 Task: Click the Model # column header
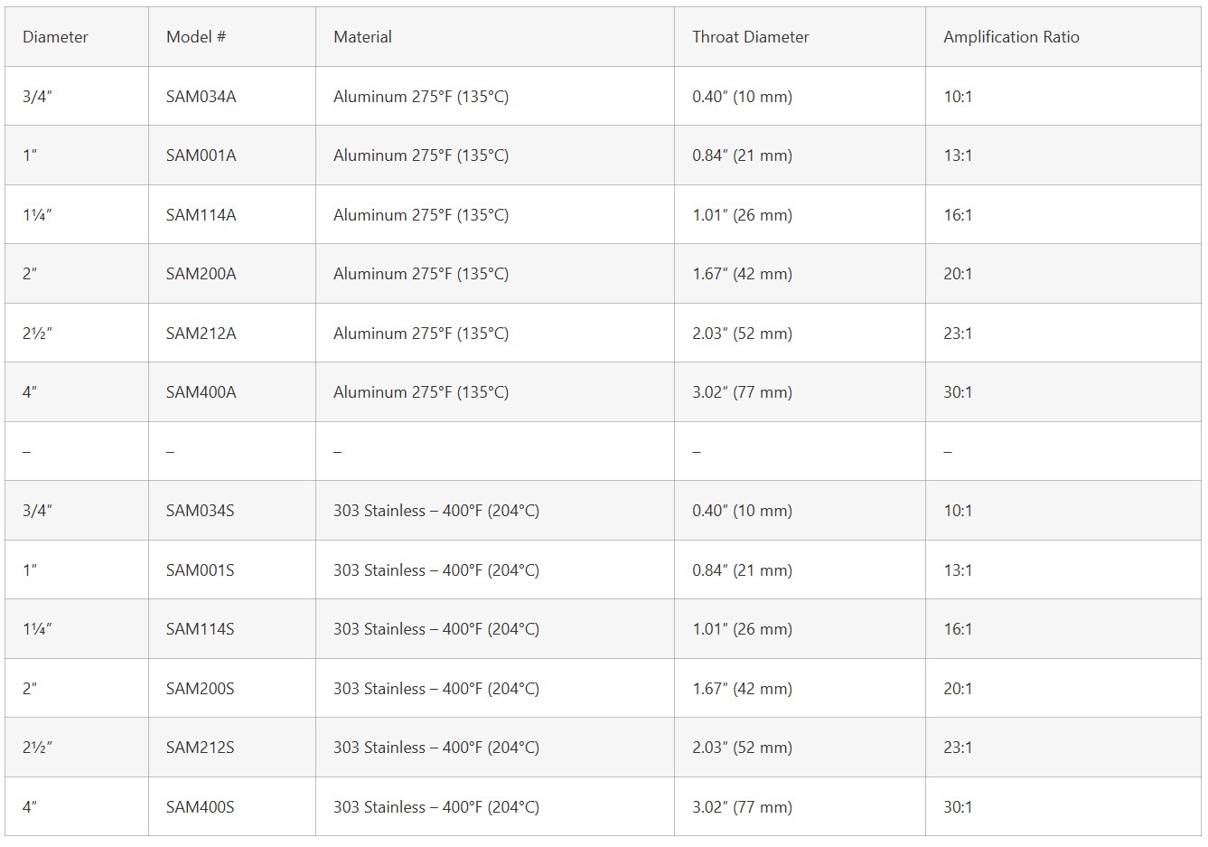(x=196, y=37)
